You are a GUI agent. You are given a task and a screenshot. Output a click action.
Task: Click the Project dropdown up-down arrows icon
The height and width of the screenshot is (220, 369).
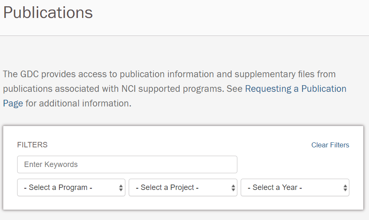click(233, 188)
